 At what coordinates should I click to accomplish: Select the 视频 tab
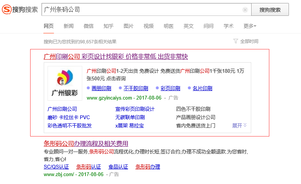point(148,26)
